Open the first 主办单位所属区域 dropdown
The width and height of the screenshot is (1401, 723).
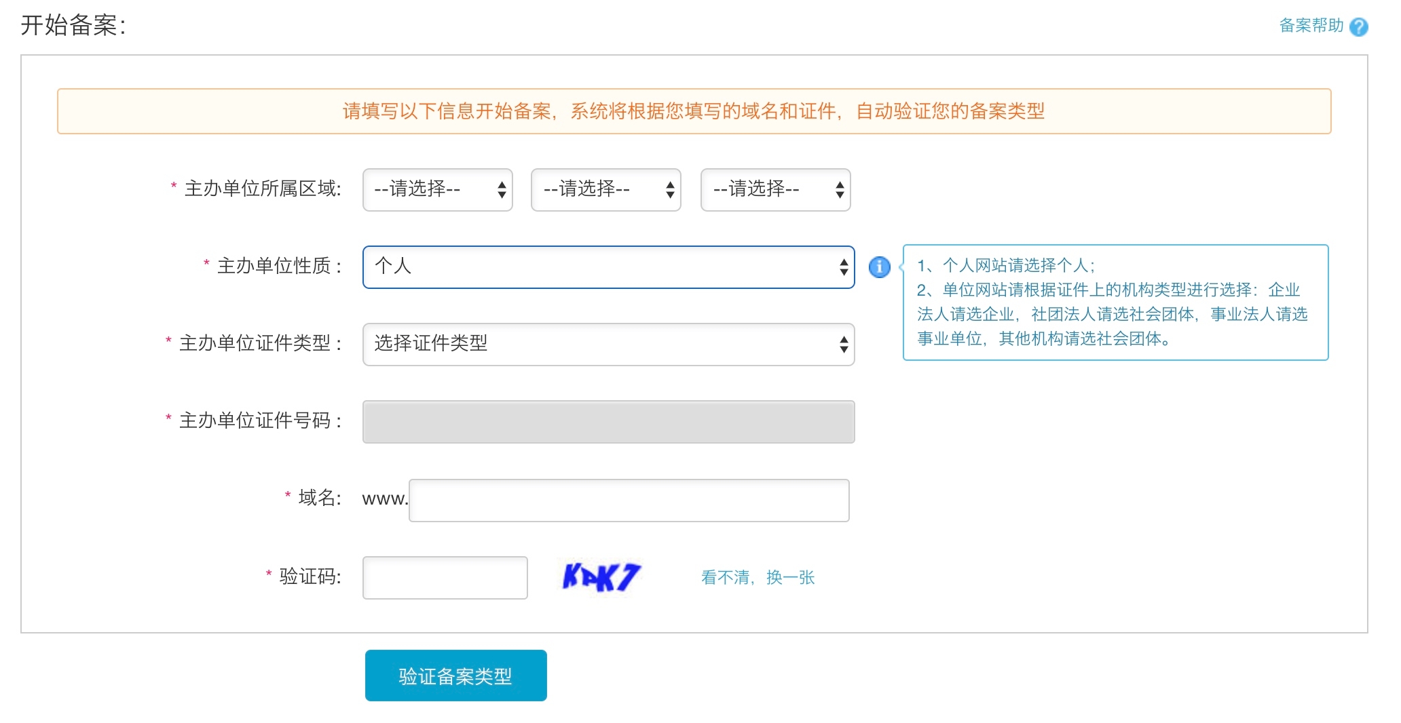tap(437, 190)
